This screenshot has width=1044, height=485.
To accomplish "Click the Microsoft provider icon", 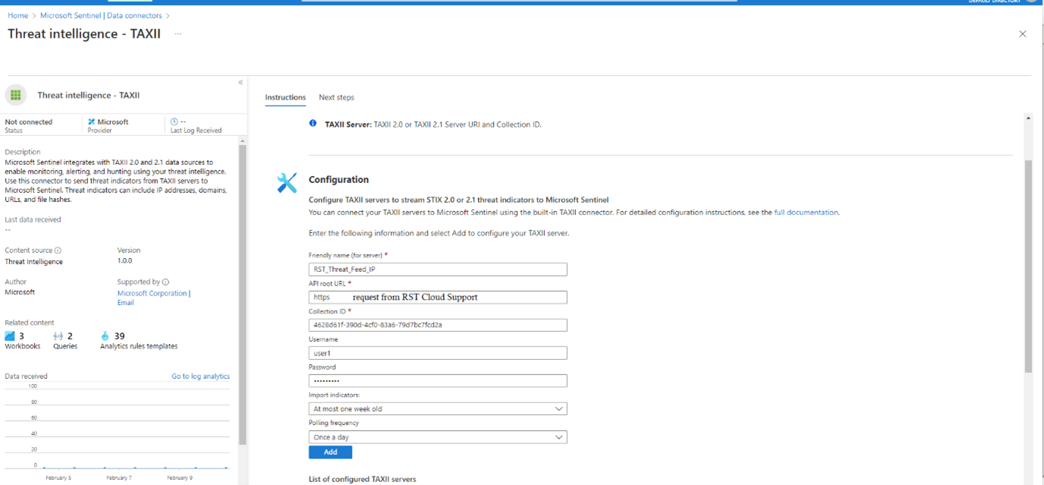I will [x=93, y=120].
